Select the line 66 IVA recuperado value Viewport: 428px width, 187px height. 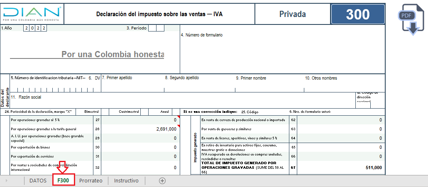(x=341, y=156)
